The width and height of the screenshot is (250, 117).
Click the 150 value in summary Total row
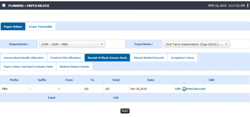pos(116,98)
